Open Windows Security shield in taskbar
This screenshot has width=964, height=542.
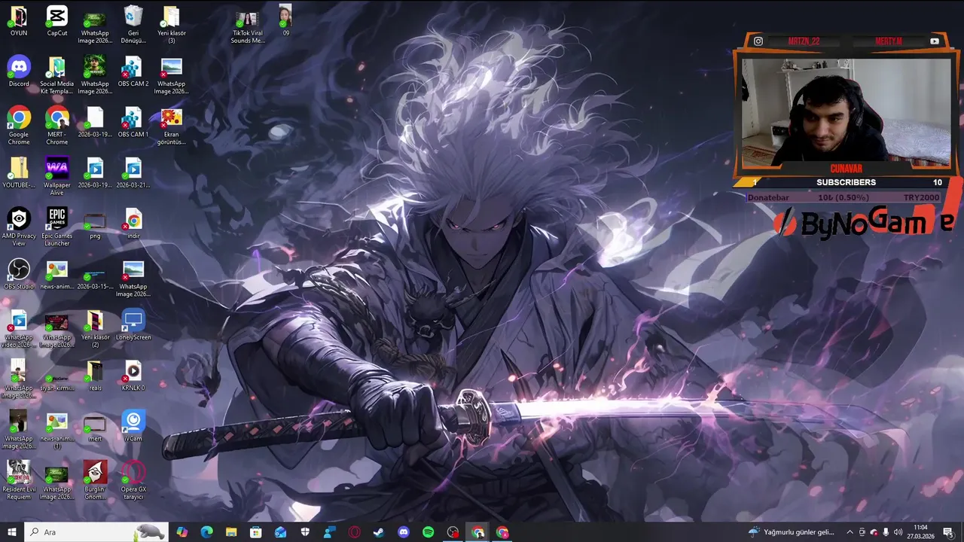(x=305, y=532)
